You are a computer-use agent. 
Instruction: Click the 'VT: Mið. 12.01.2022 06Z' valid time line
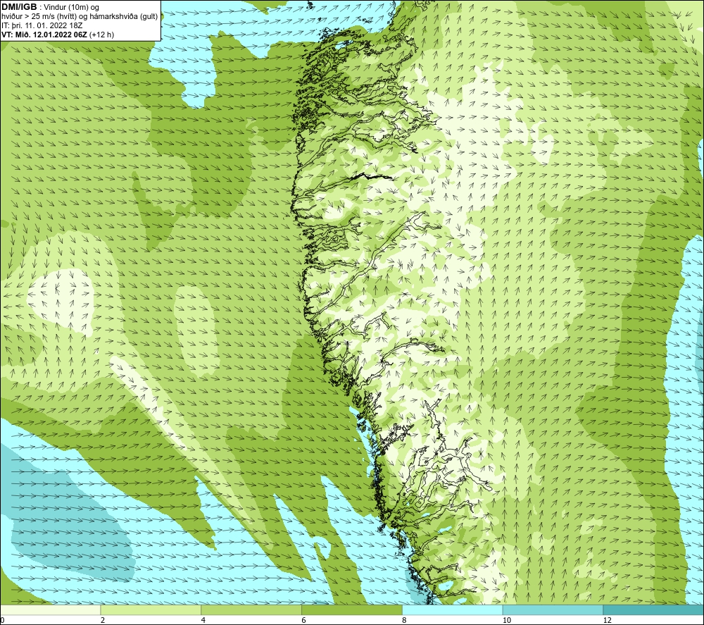(58, 35)
